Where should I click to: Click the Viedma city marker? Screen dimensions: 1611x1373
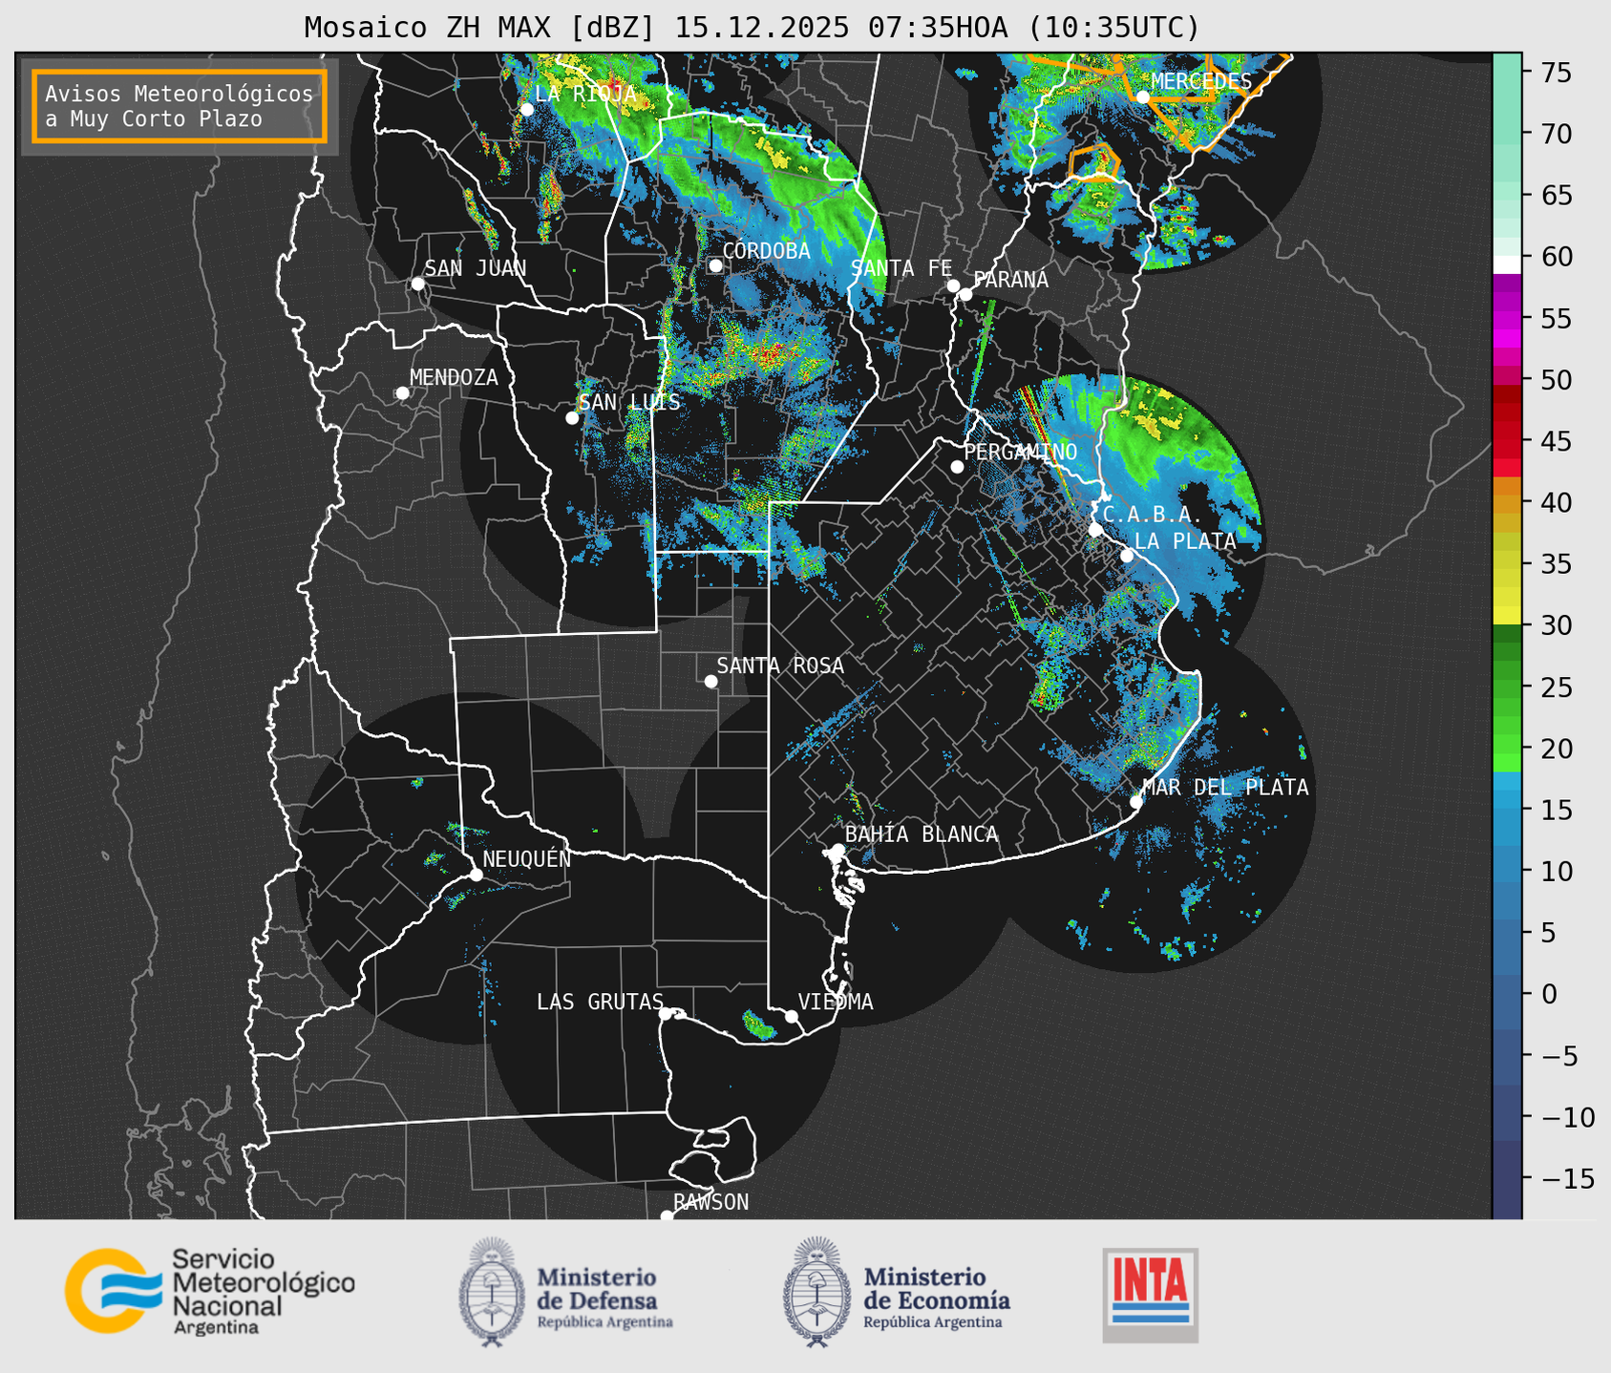tap(792, 1016)
